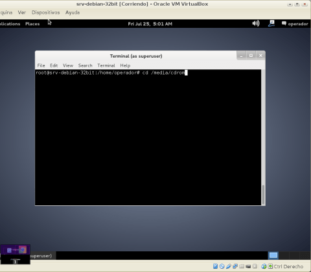Click the VirtualBox optical disc status icon

[222, 266]
